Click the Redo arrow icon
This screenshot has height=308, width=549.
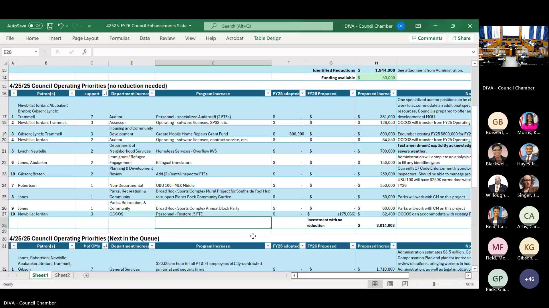point(75,26)
